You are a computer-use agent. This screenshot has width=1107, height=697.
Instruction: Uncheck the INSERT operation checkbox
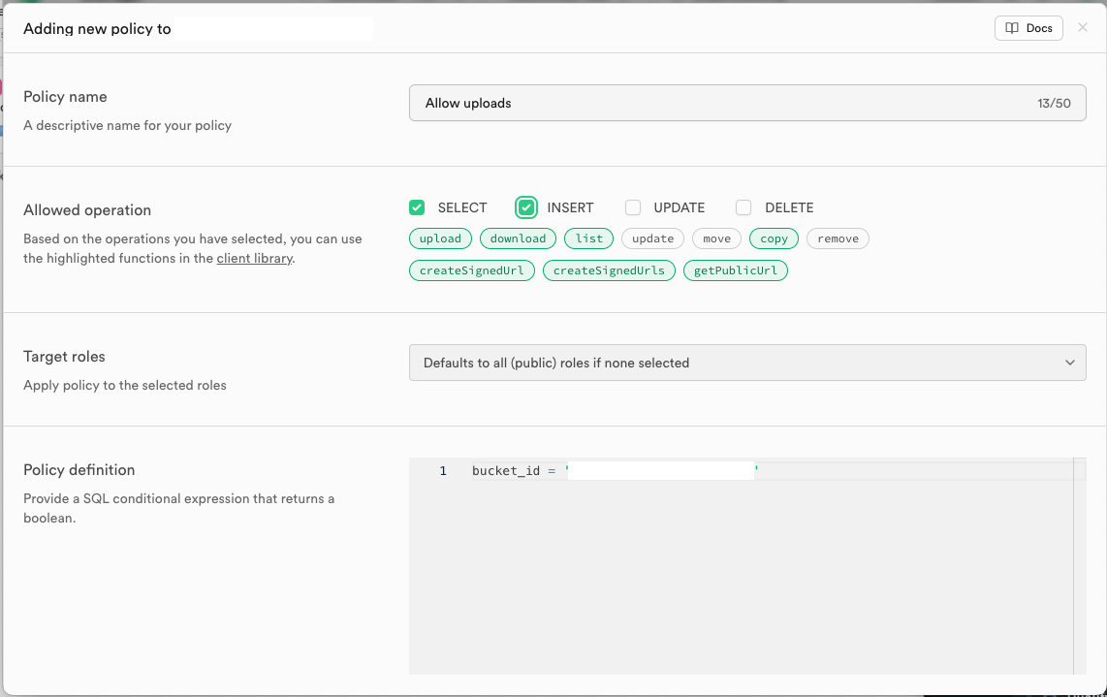point(526,207)
